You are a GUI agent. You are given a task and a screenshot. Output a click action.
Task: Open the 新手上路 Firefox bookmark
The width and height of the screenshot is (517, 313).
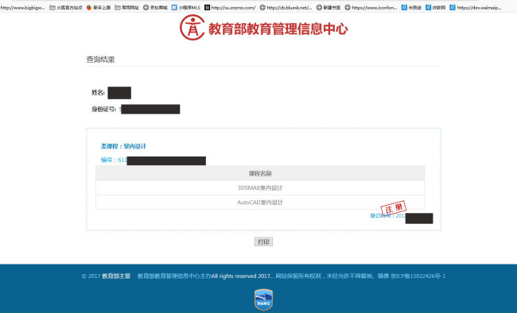coord(99,7)
